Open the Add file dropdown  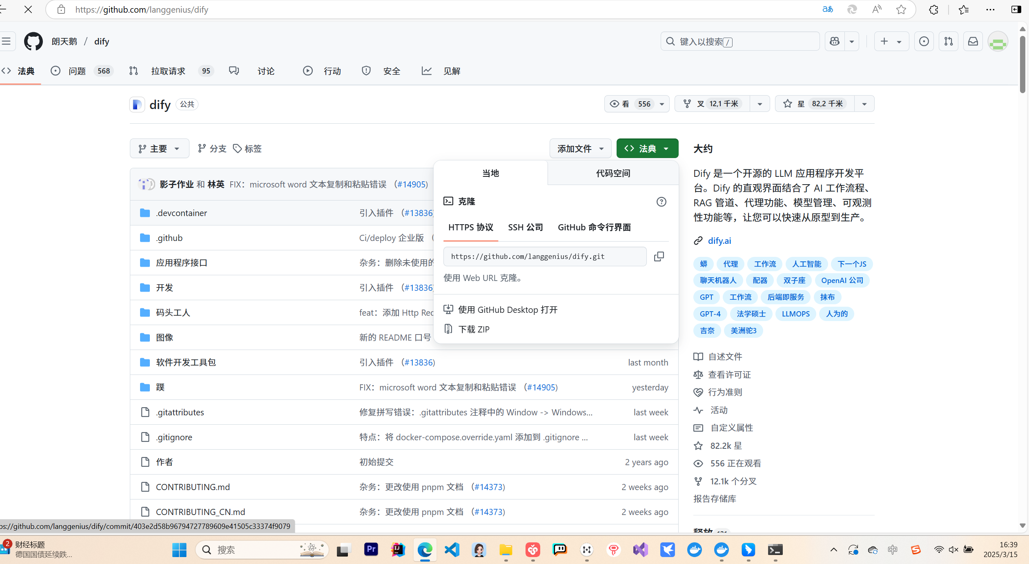tap(580, 149)
